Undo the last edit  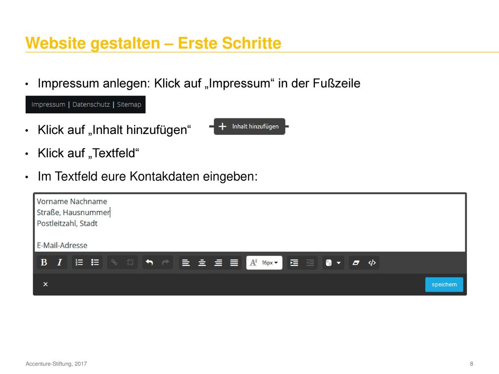[x=149, y=262]
